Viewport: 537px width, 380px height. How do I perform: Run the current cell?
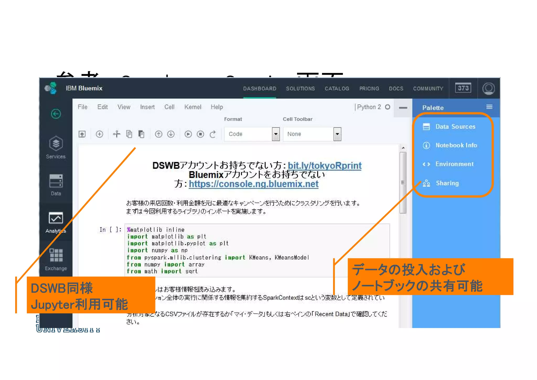[x=188, y=134]
